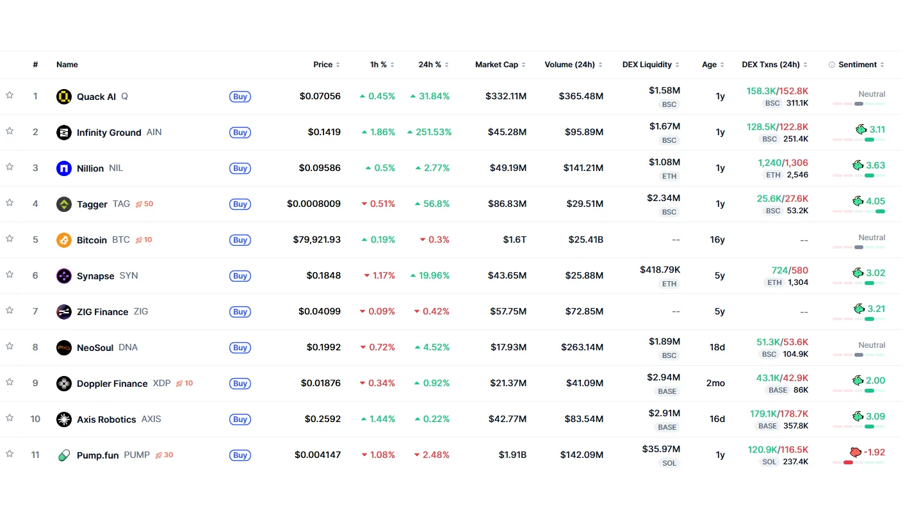Click the Doppler Finance coin logo
The image size is (912, 513).
click(63, 384)
